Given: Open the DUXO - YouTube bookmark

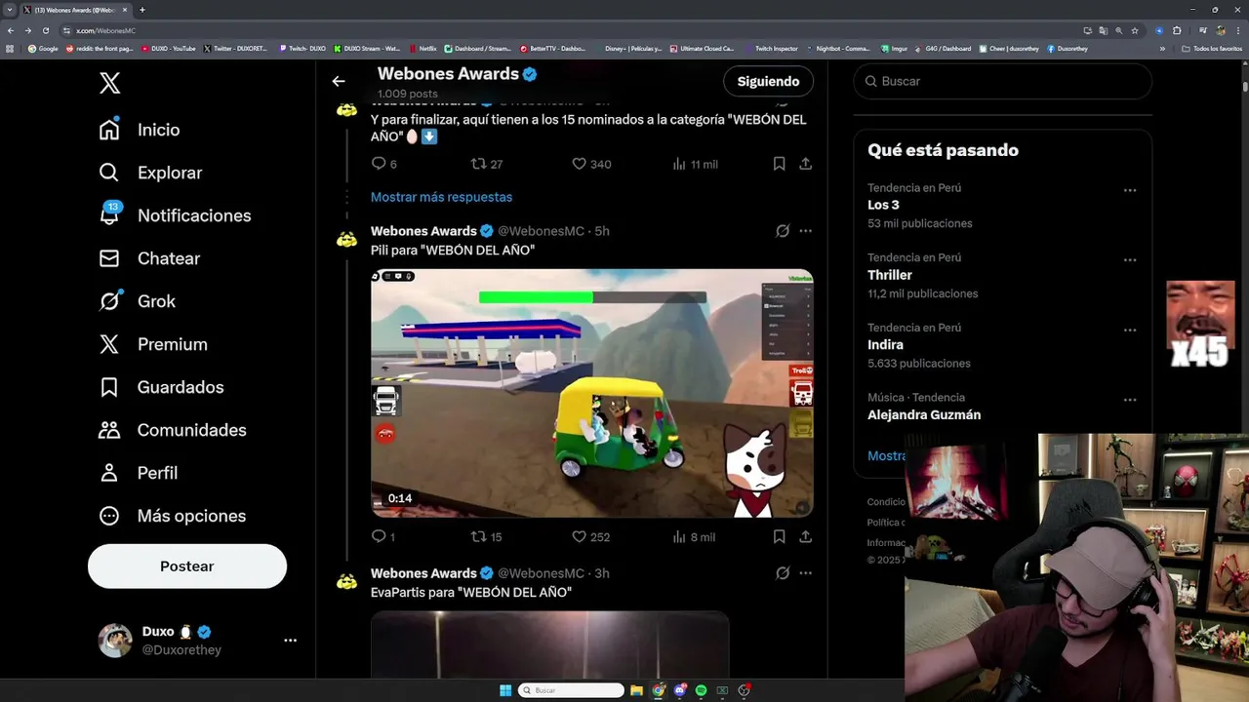Looking at the screenshot, I should pyautogui.click(x=169, y=48).
